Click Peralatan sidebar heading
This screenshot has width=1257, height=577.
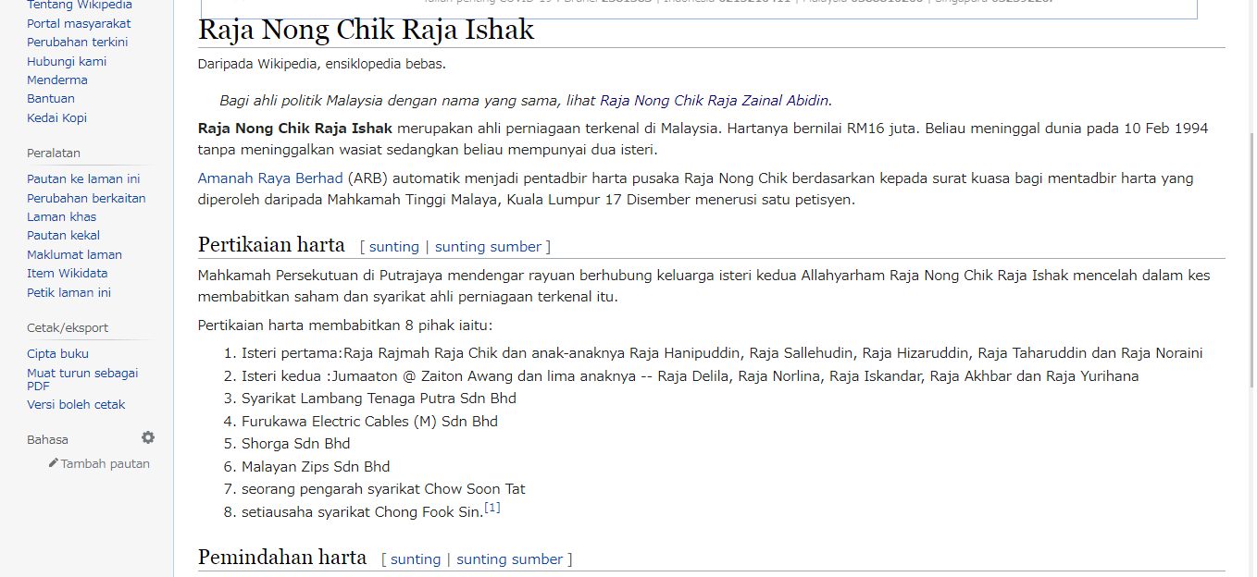tap(54, 153)
